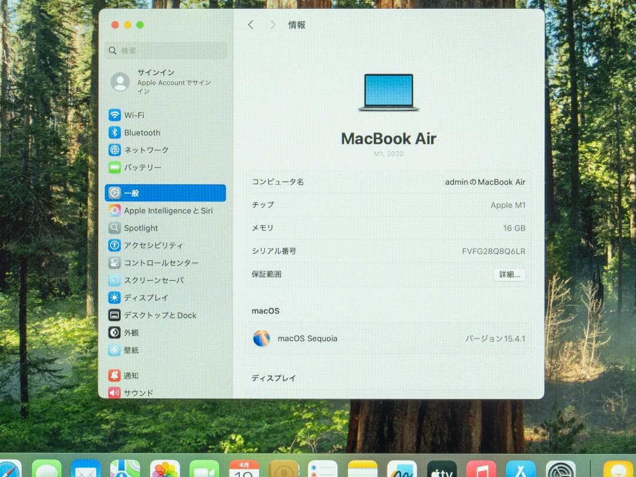Click the '情報' page title
Image resolution: width=636 pixels, height=477 pixels.
tap(297, 25)
